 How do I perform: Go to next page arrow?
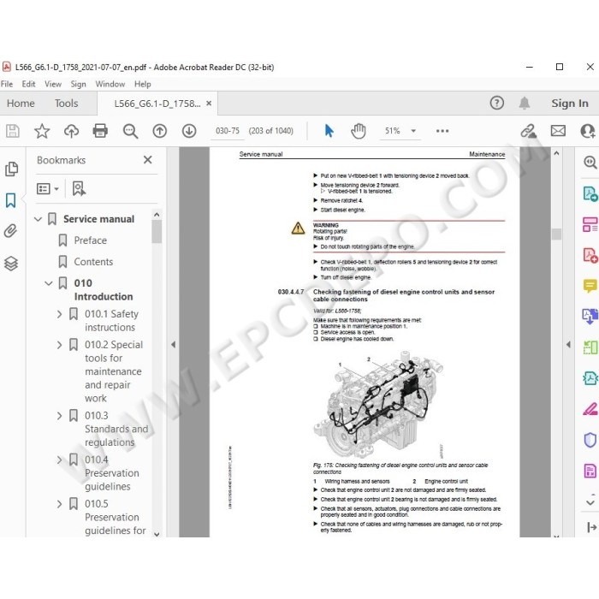[189, 131]
